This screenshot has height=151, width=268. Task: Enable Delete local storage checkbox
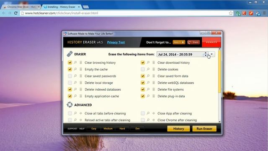point(70,83)
